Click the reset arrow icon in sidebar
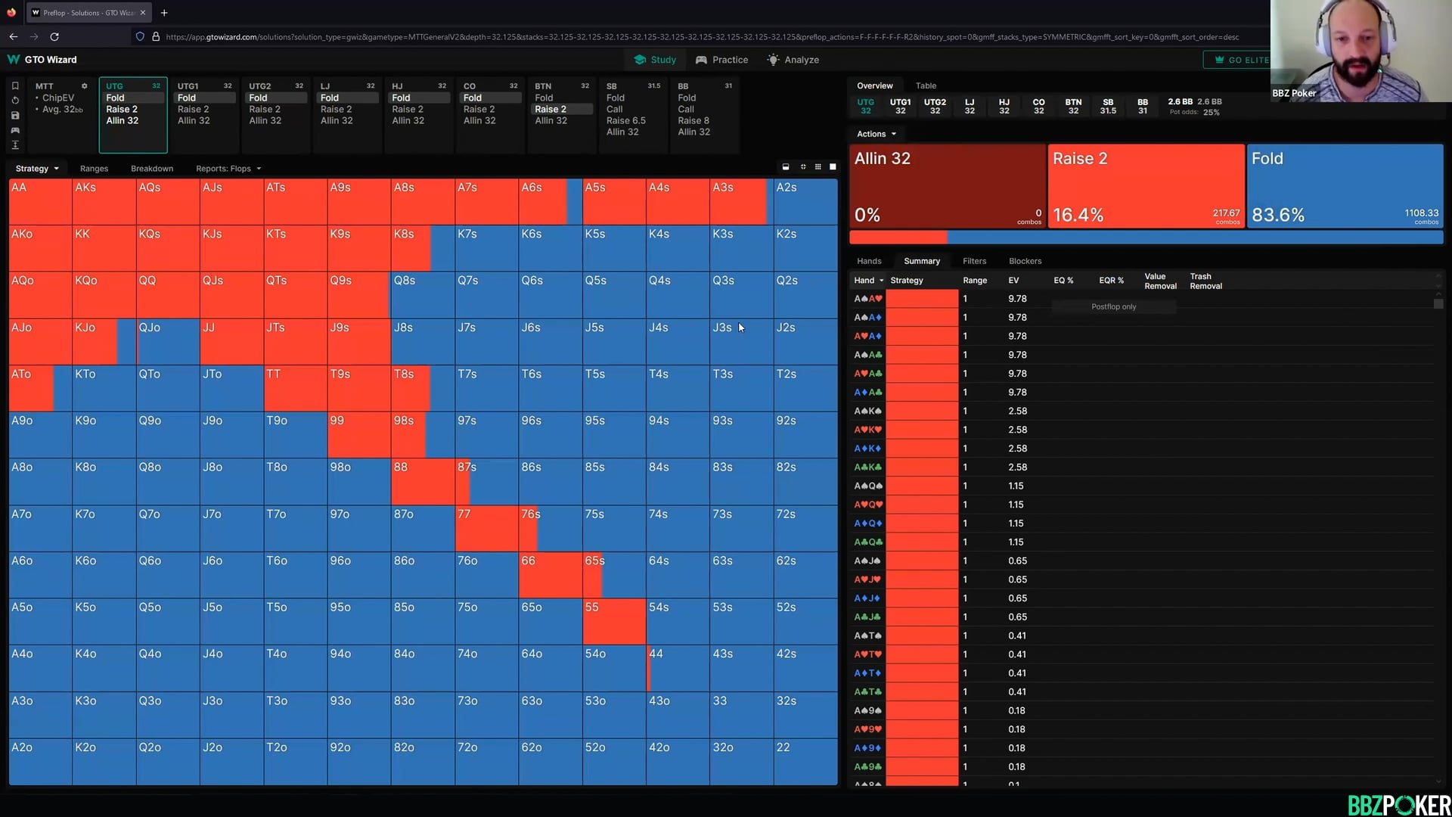The height and width of the screenshot is (817, 1452). point(15,101)
